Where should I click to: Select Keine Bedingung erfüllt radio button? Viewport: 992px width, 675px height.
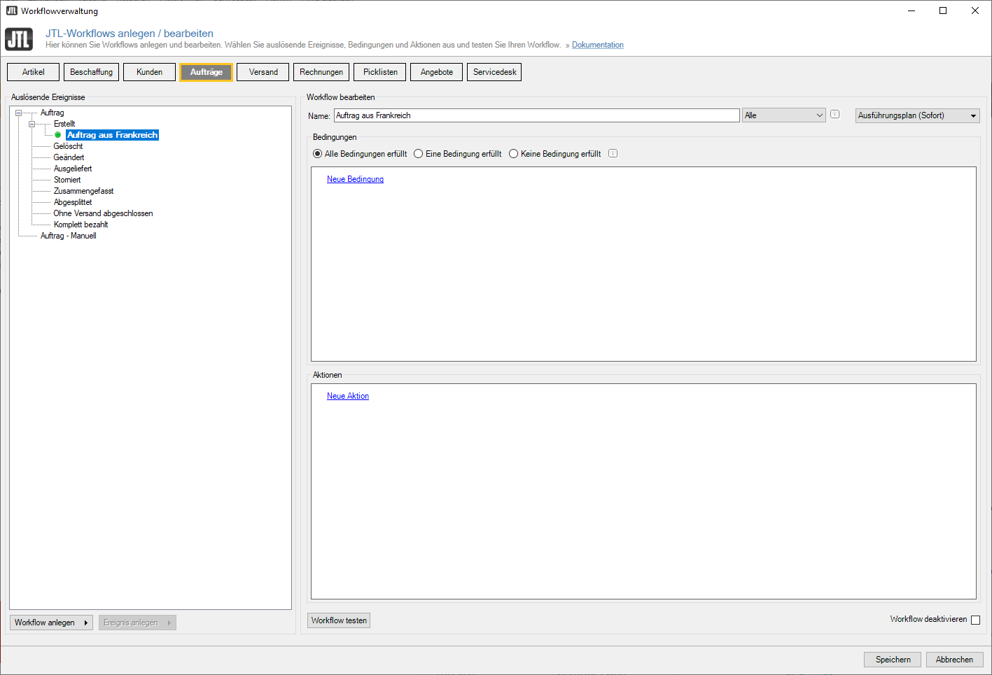[514, 154]
